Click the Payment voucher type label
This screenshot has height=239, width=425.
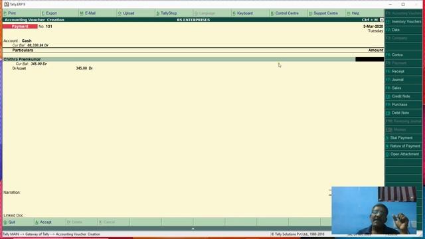click(20, 27)
